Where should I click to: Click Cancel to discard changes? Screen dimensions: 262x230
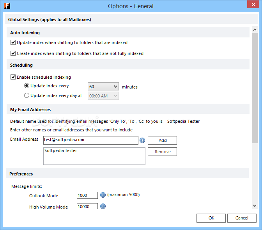[x=242, y=218]
